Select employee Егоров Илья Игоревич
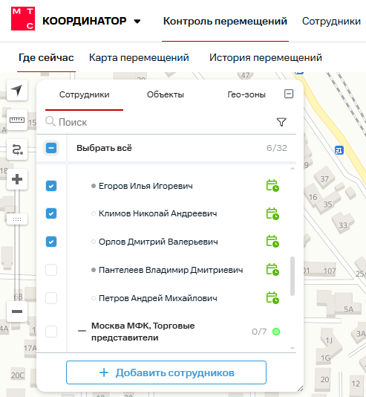The height and width of the screenshot is (397, 366). pos(146,186)
